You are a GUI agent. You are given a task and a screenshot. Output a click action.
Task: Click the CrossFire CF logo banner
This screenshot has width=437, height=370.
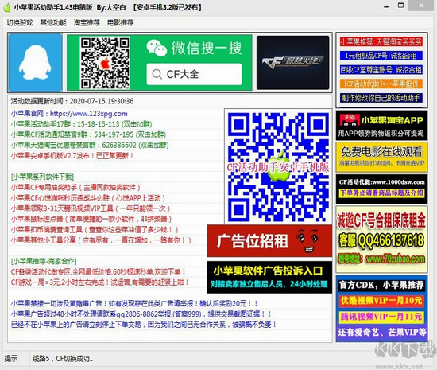293,63
